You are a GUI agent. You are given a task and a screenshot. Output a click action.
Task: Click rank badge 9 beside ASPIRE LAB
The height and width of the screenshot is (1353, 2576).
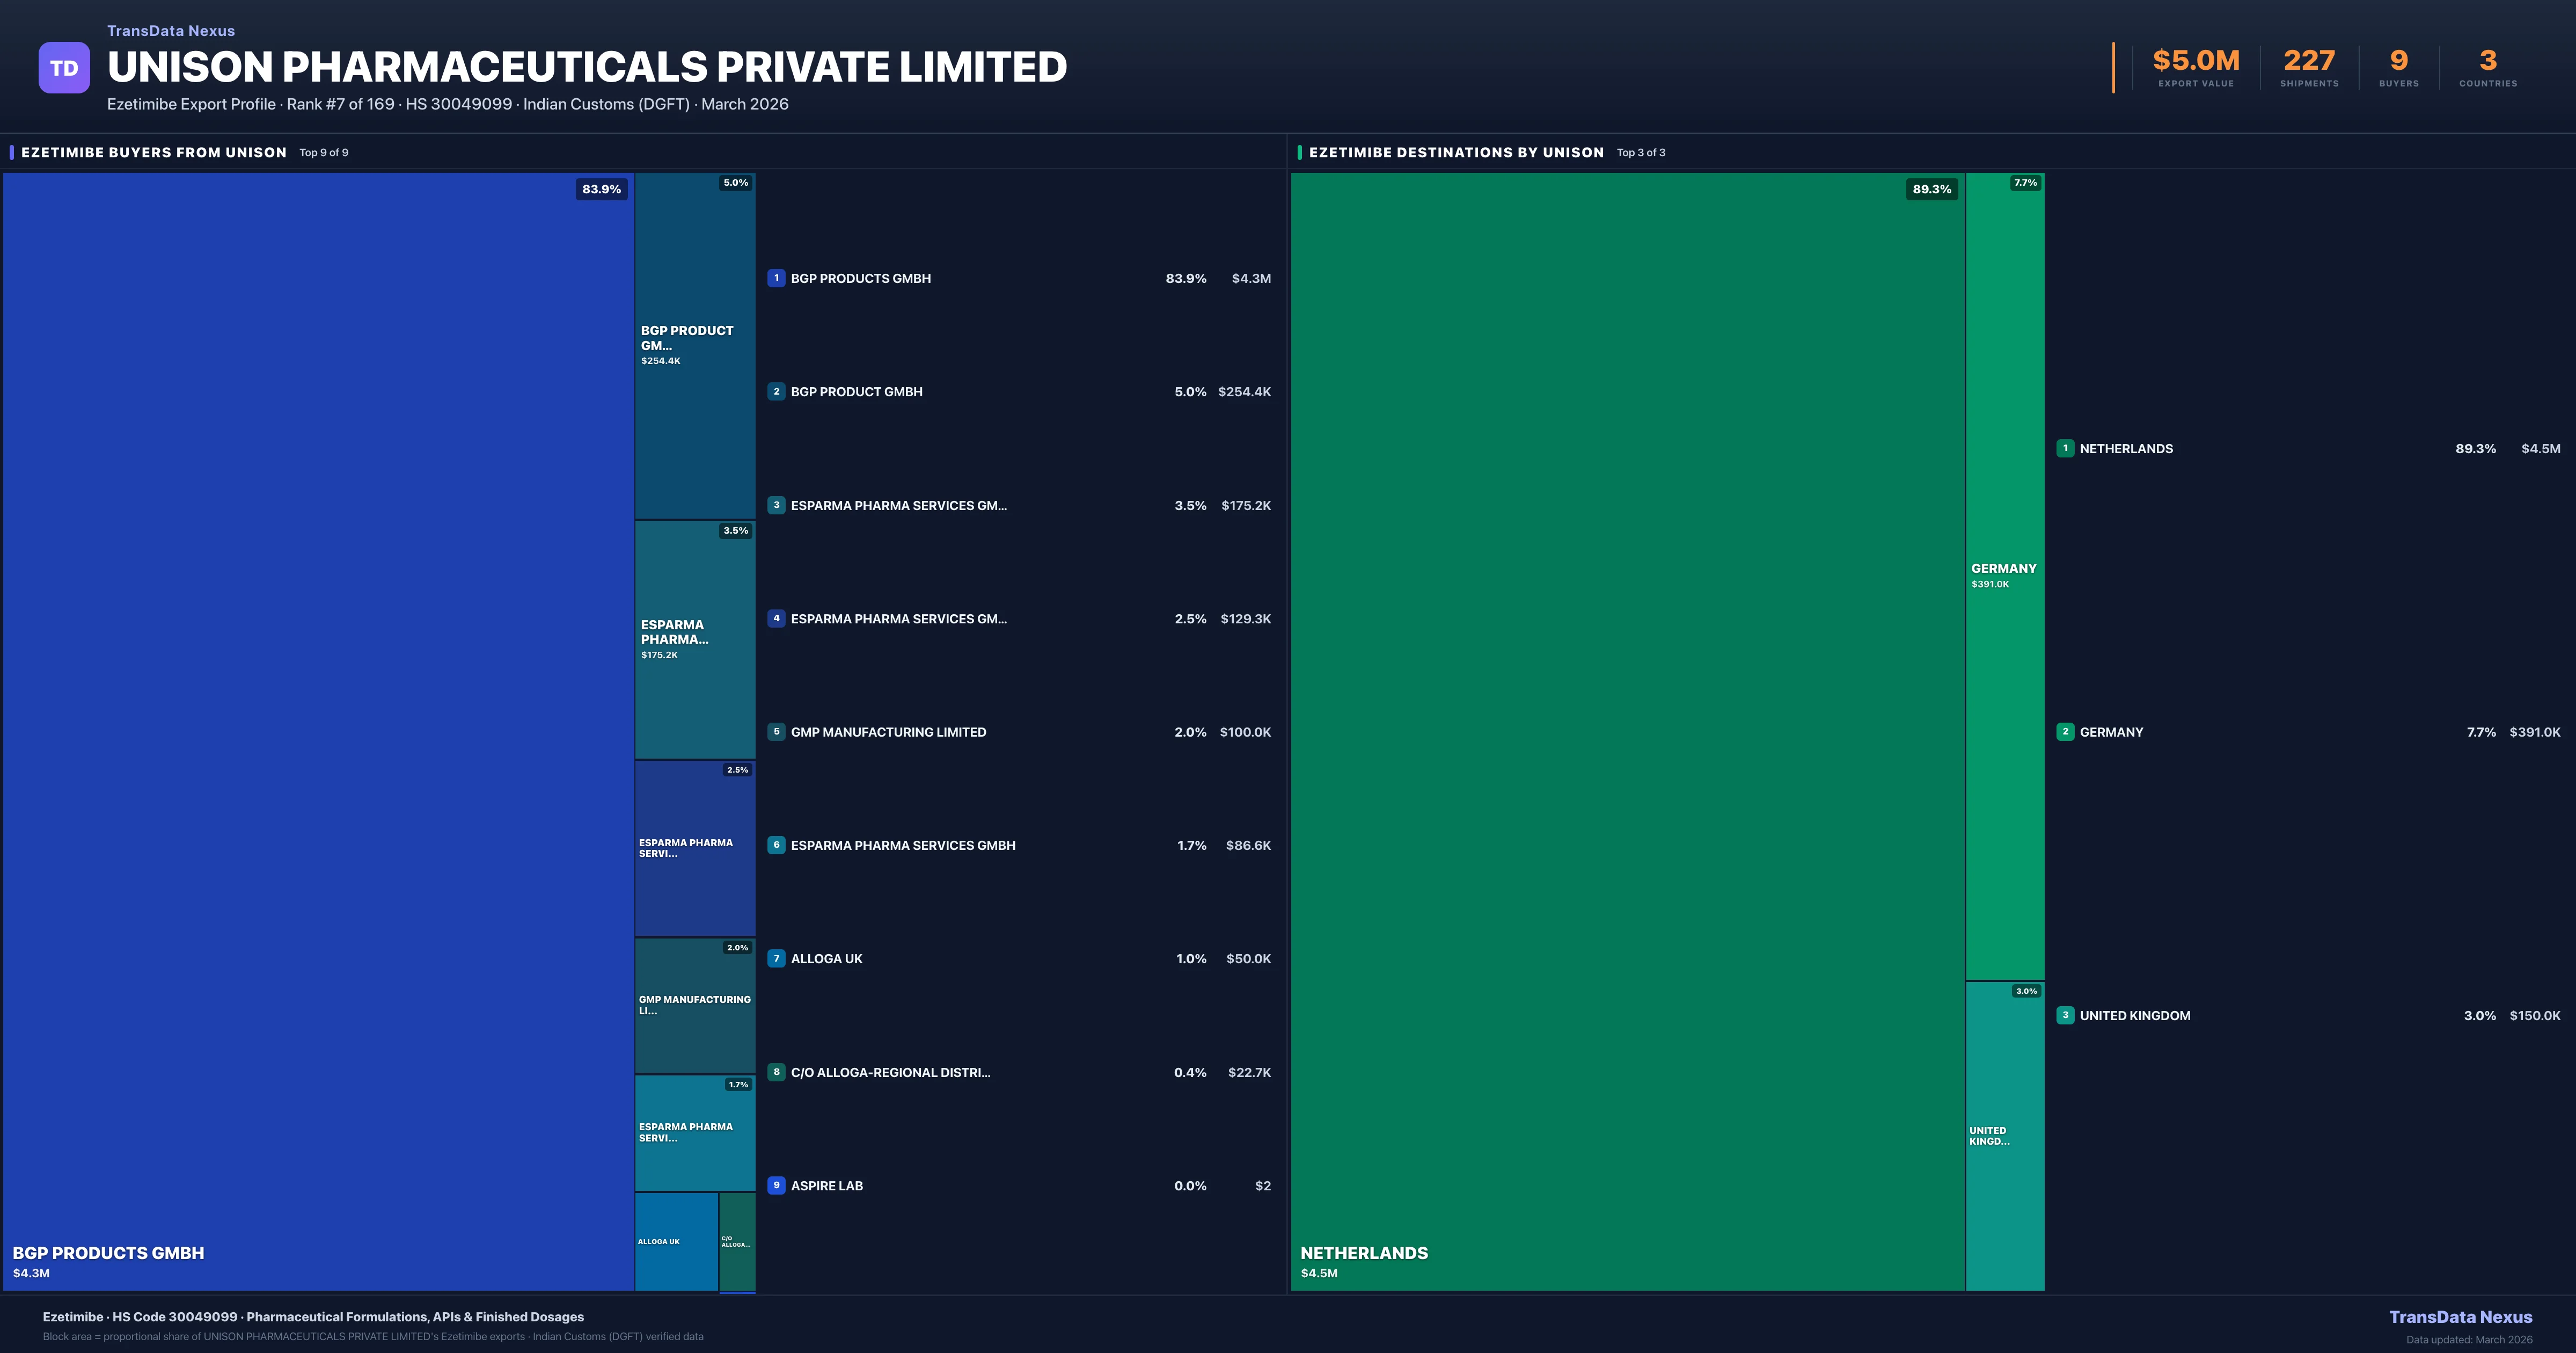[x=776, y=1185]
